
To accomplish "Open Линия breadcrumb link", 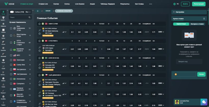I will 48,11.
